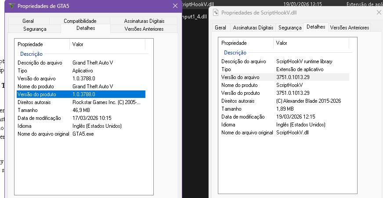
Task: Select Detalhes tab in GTA5 properties
Action: click(x=86, y=28)
